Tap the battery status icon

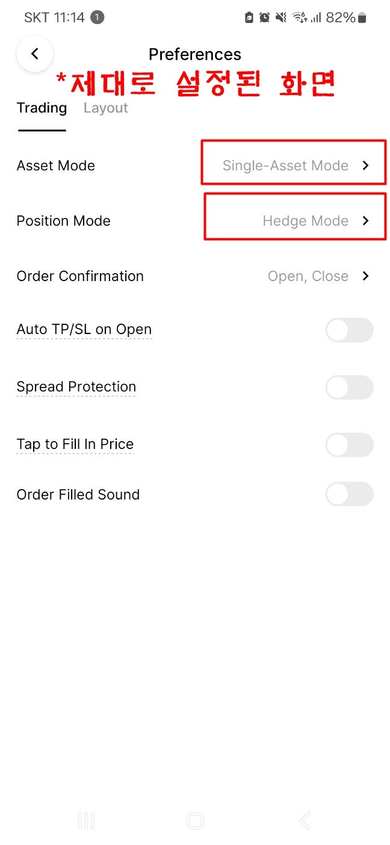click(362, 18)
